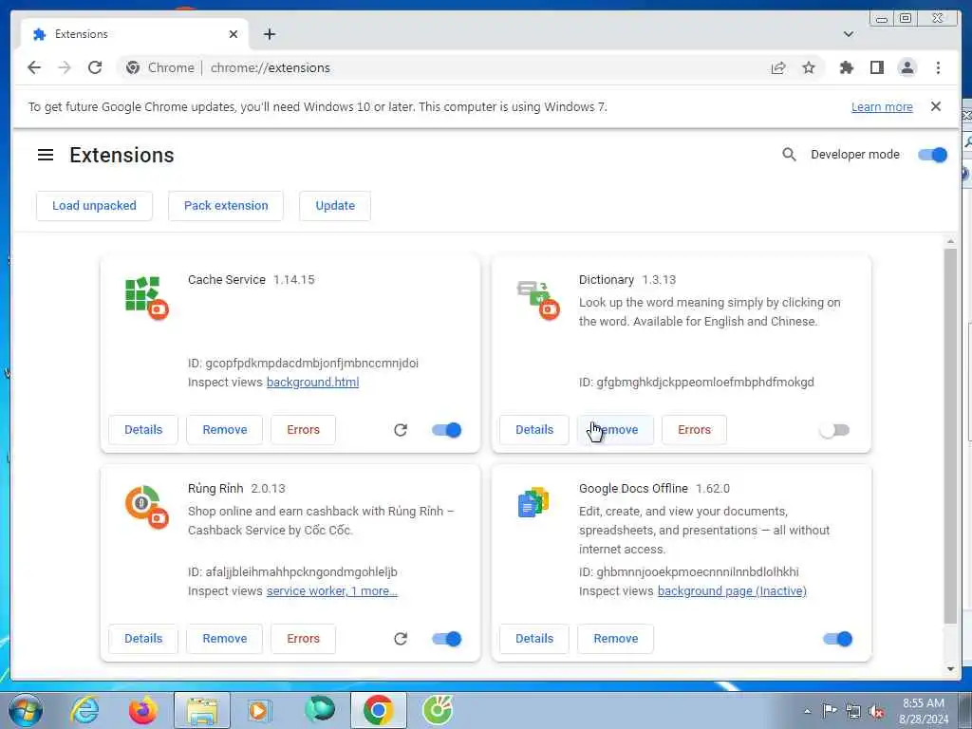
Task: Remove the Dictionary extension
Action: coord(615,430)
